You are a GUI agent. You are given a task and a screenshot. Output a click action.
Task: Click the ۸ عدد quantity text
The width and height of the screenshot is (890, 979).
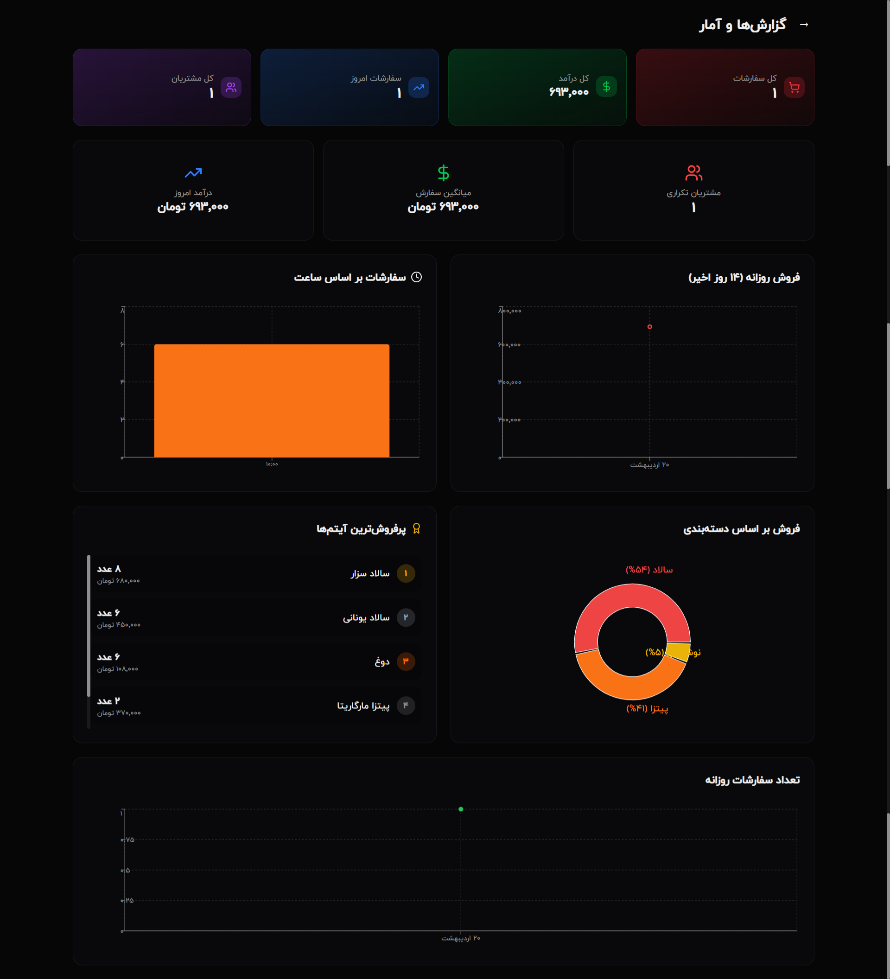(x=109, y=569)
